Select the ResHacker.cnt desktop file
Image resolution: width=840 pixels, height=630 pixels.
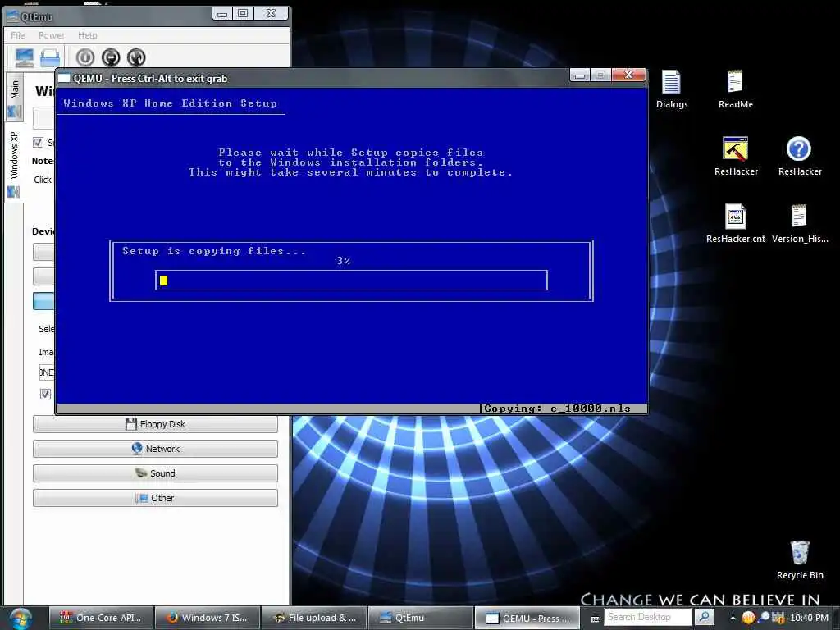pos(736,224)
